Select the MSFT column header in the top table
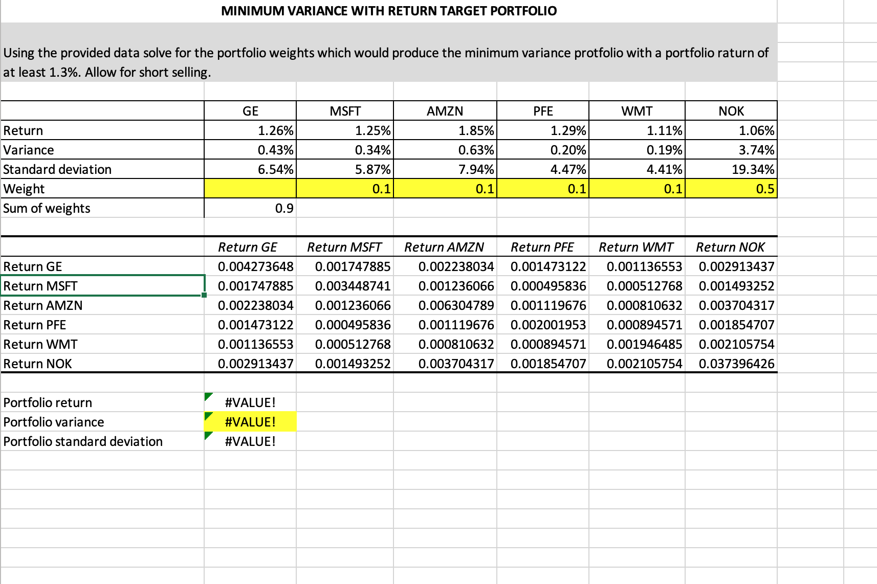 (x=345, y=111)
